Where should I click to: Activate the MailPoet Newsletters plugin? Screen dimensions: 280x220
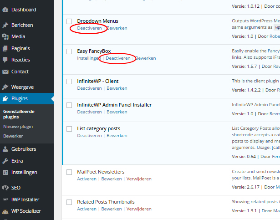[x=87, y=179]
